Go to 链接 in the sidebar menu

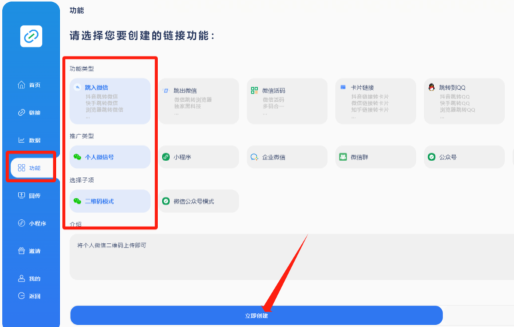coord(35,113)
